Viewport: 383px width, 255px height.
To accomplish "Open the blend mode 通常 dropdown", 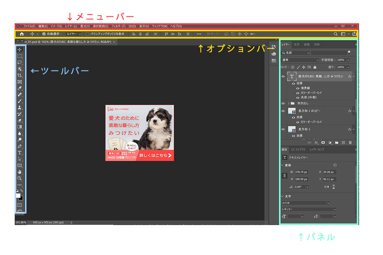I will pos(300,60).
